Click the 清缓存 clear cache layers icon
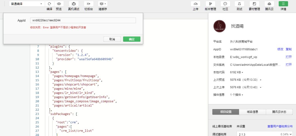This screenshot has width=296, height=136. point(103,4)
